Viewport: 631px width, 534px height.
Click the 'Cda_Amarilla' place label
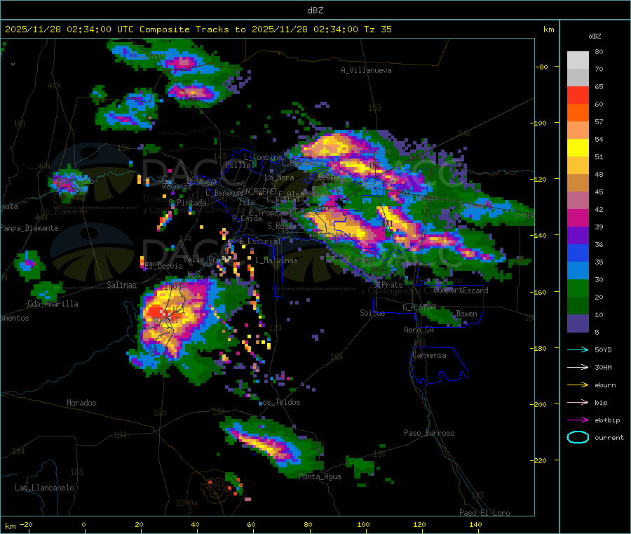click(53, 304)
